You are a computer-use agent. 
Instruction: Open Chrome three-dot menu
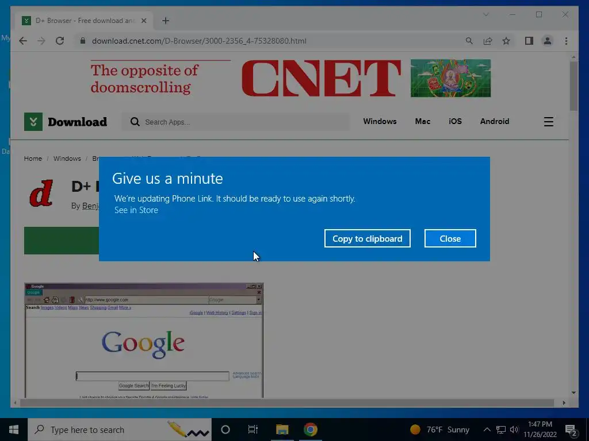[566, 41]
